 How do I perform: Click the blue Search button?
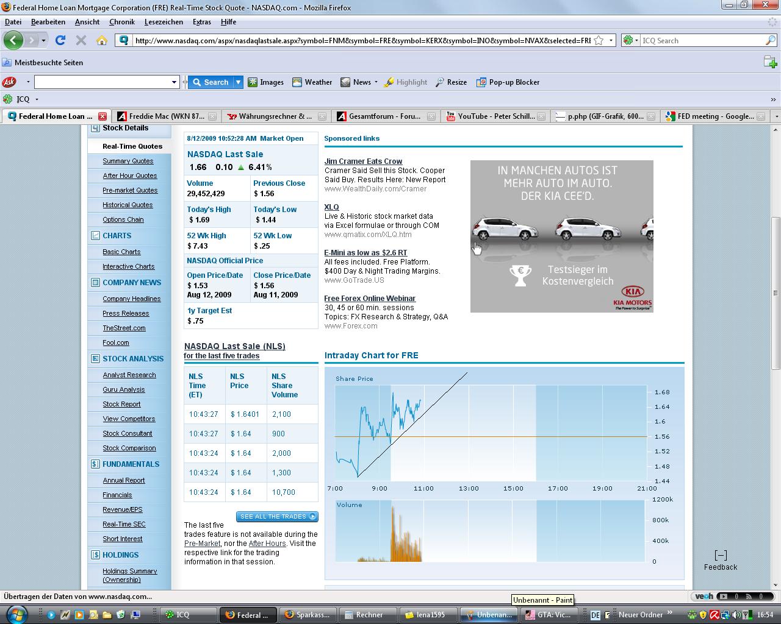click(211, 82)
